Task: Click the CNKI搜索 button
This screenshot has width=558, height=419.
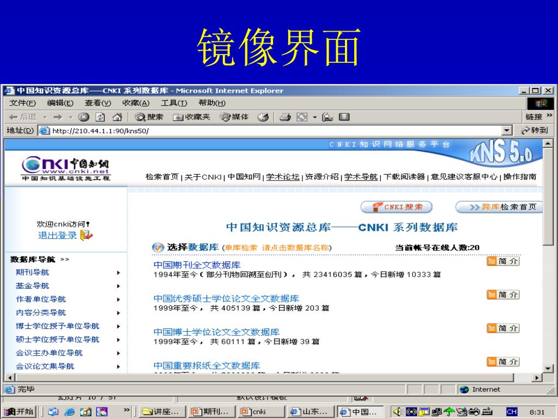Action: tap(397, 207)
